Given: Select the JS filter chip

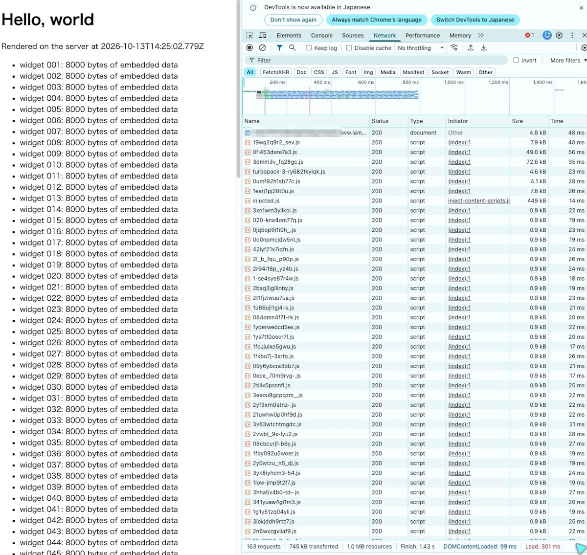Looking at the screenshot, I should 335,72.
